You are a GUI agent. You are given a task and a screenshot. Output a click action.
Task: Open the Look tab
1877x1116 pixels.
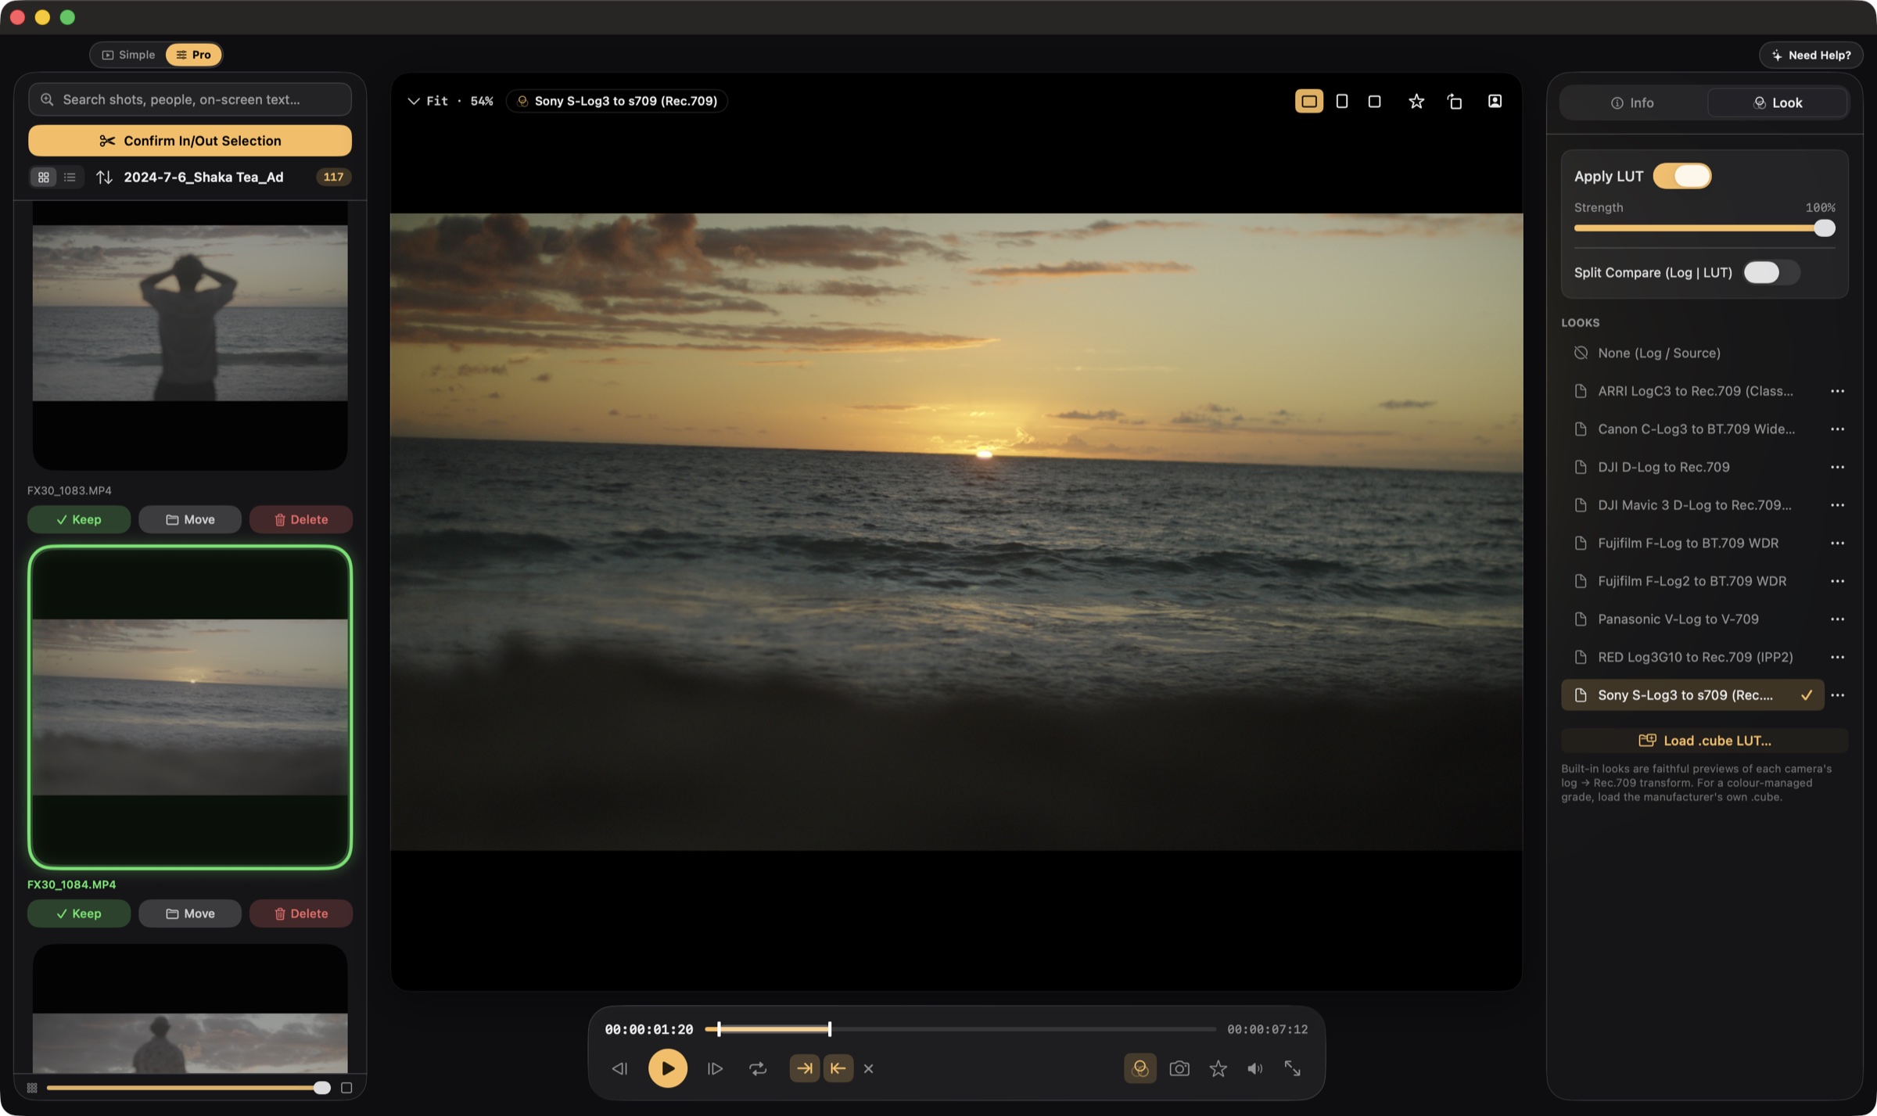point(1778,102)
